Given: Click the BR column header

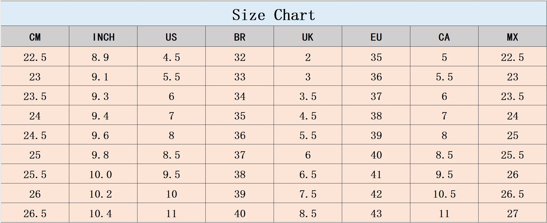Looking at the screenshot, I should click(240, 37).
